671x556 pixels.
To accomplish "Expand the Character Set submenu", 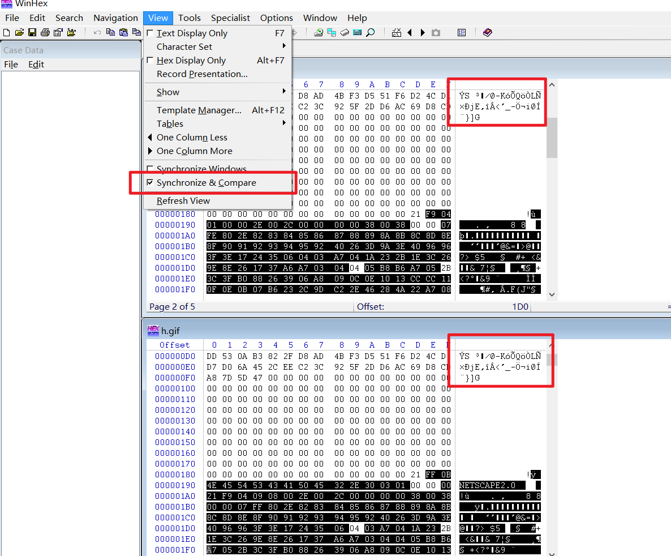I will pos(217,46).
